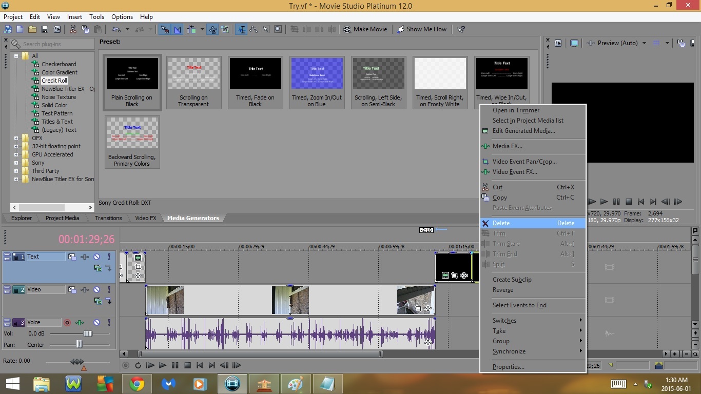This screenshot has height=394, width=701.
Task: Click the What's This help icon
Action: (x=461, y=29)
